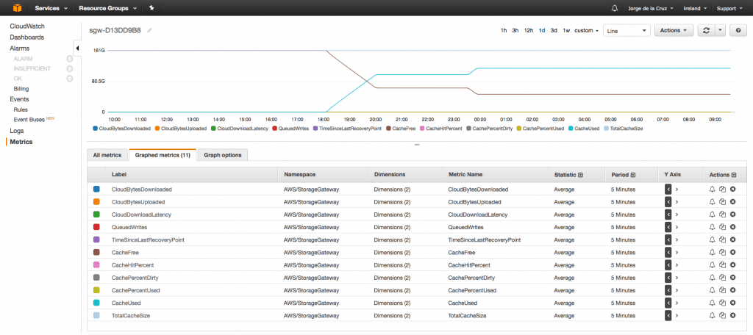Click the pane resize handle below graph
The image size is (753, 335).
click(417, 145)
